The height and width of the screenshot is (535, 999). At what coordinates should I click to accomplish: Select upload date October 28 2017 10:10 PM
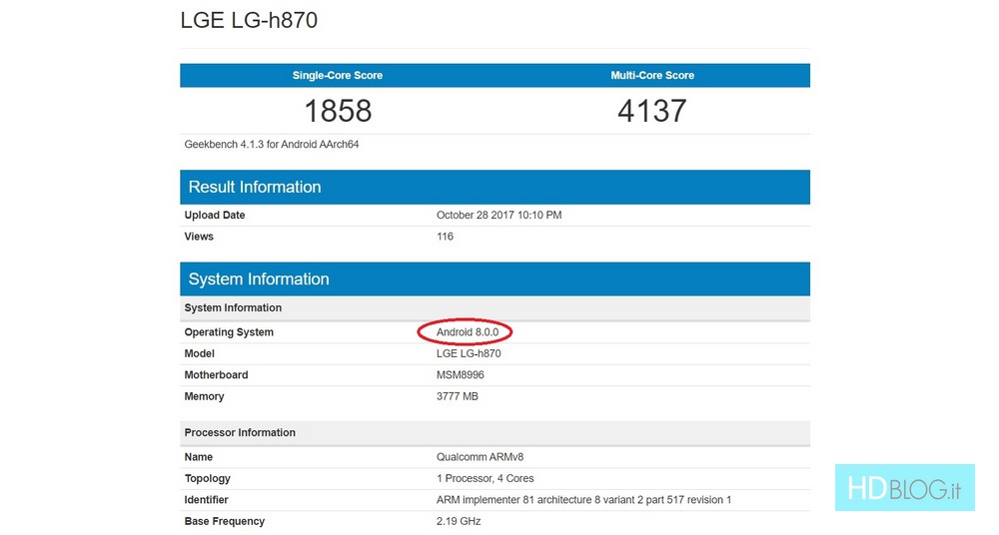[x=499, y=216]
